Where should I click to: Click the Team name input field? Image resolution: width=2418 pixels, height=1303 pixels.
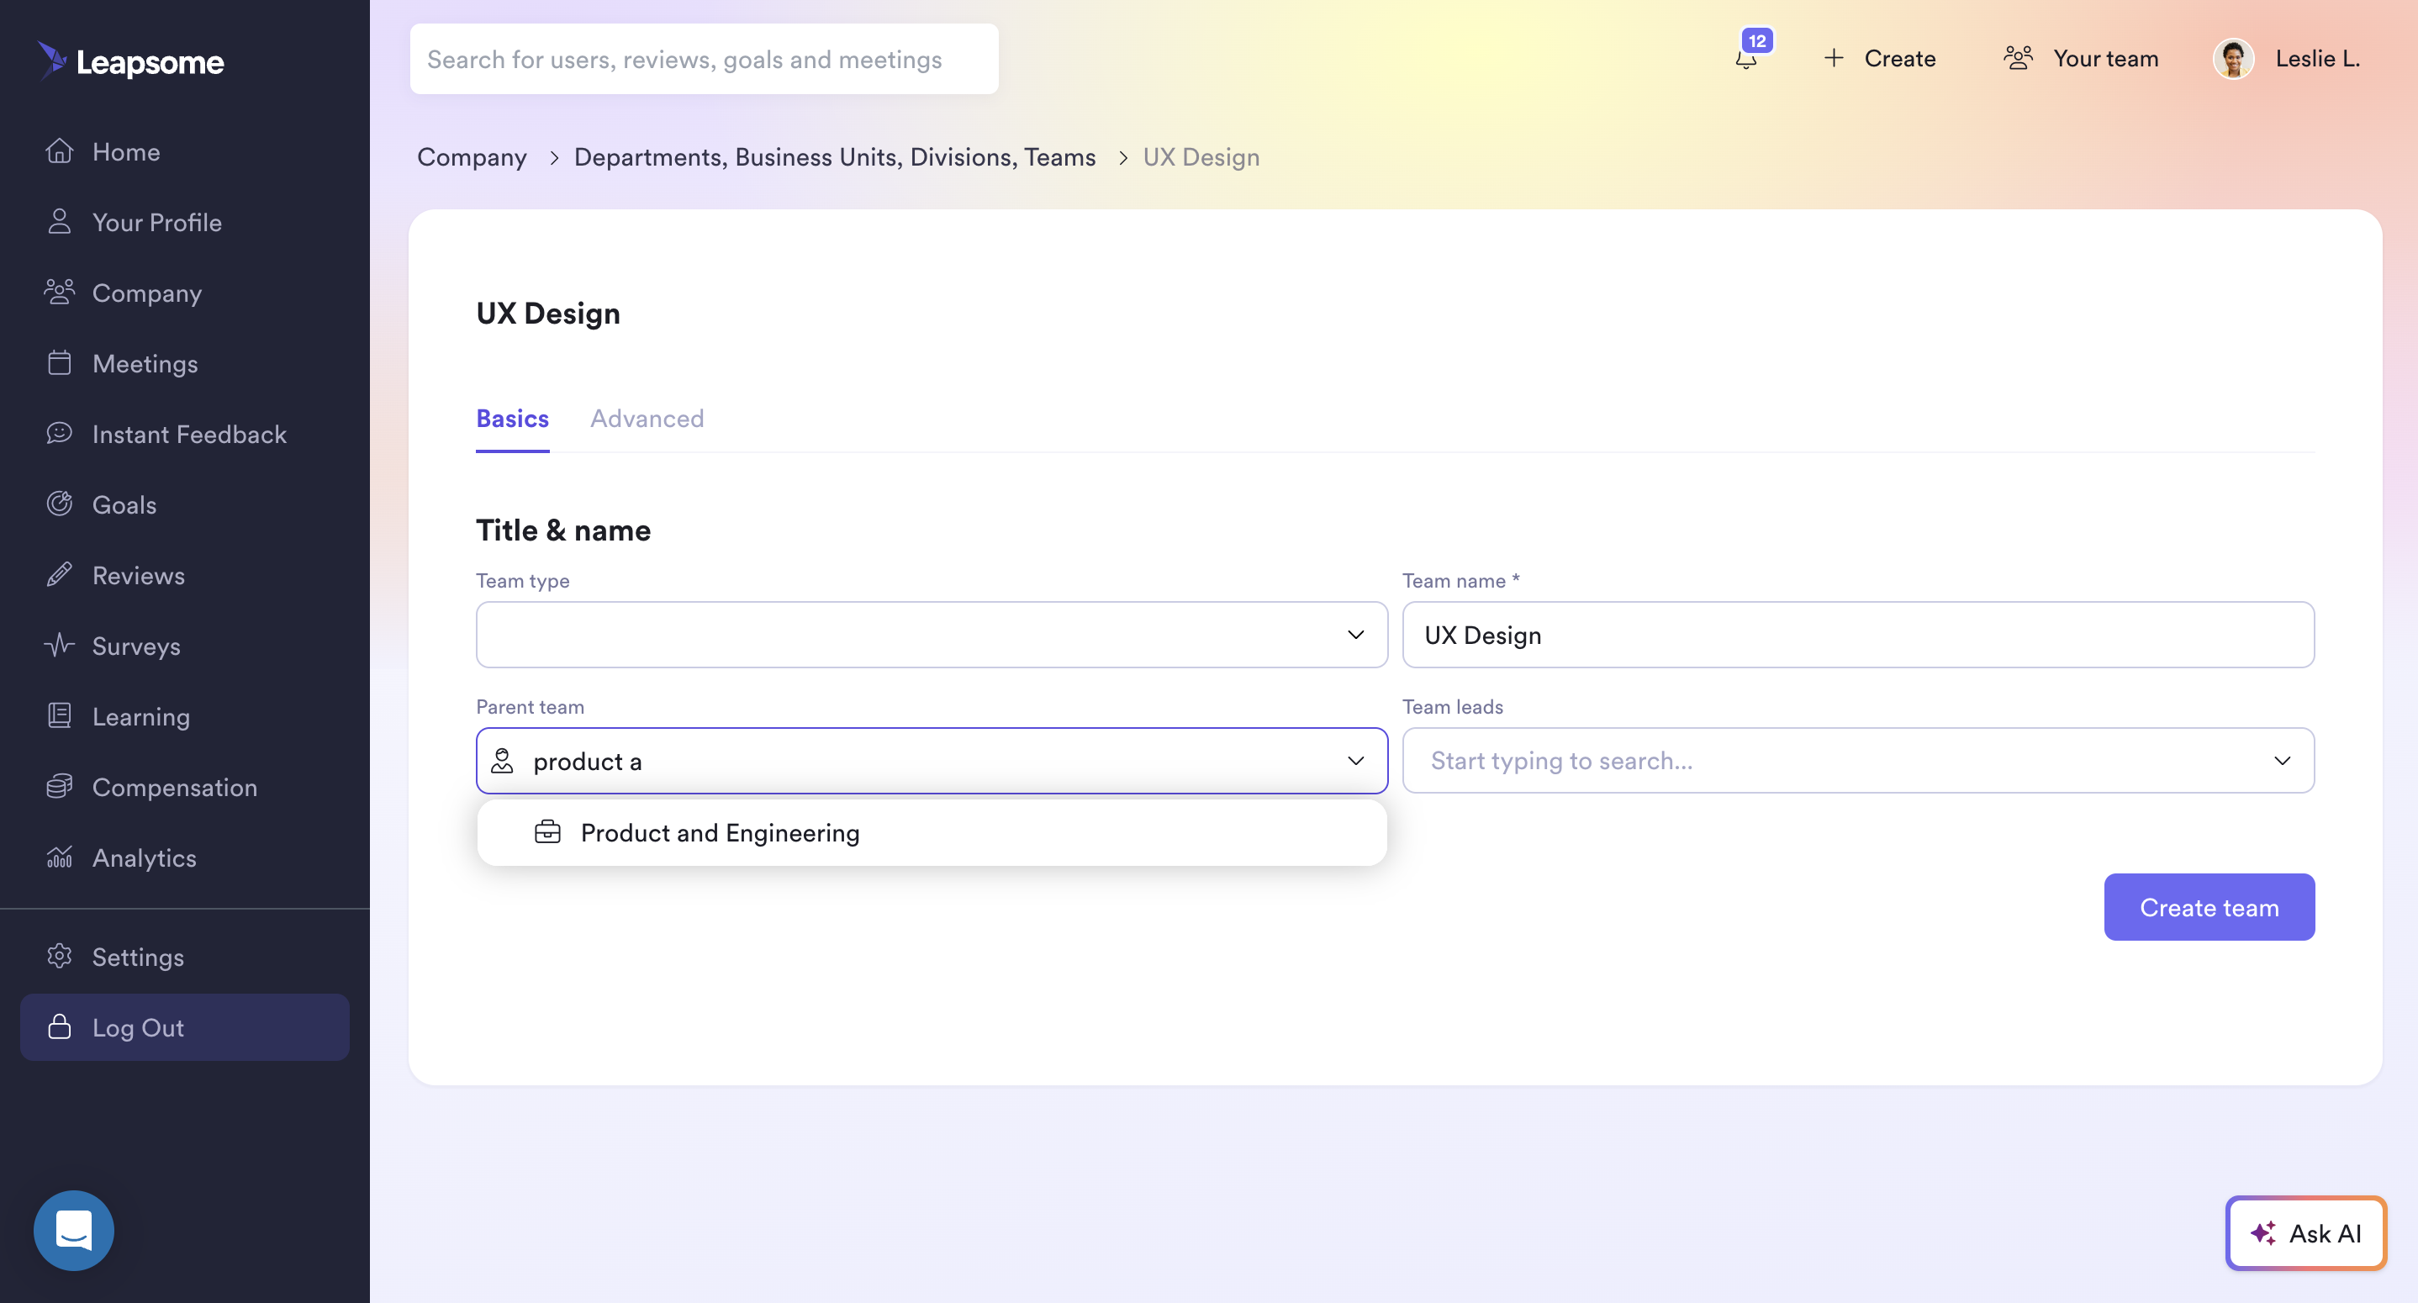1857,635
